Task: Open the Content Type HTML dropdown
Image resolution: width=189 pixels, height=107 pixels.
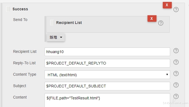Action: point(107,75)
